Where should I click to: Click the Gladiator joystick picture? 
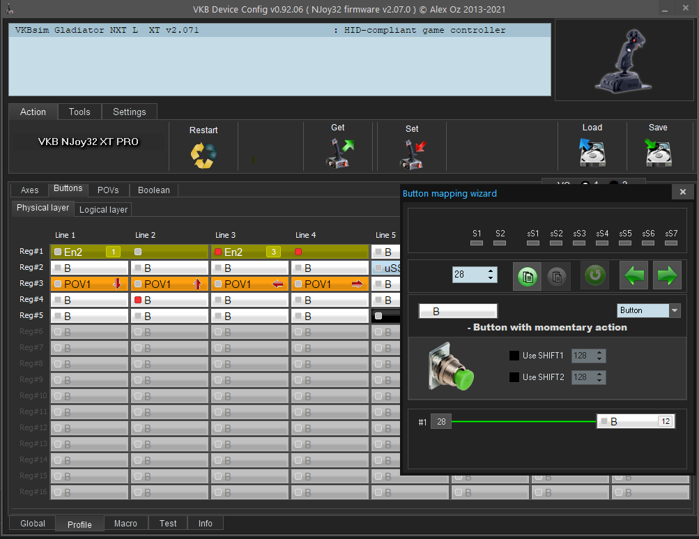click(x=624, y=60)
